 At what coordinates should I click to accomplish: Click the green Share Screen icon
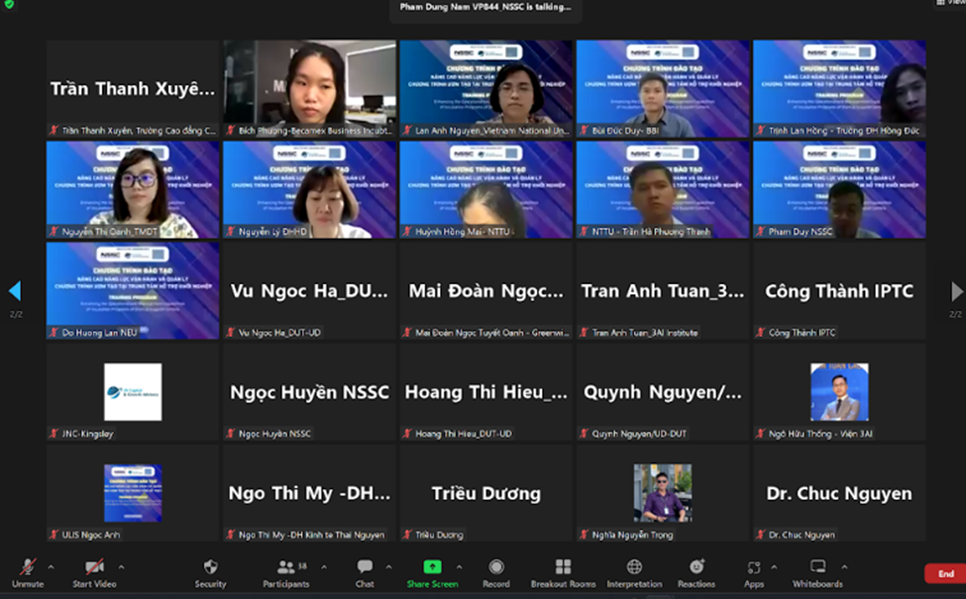click(x=432, y=567)
